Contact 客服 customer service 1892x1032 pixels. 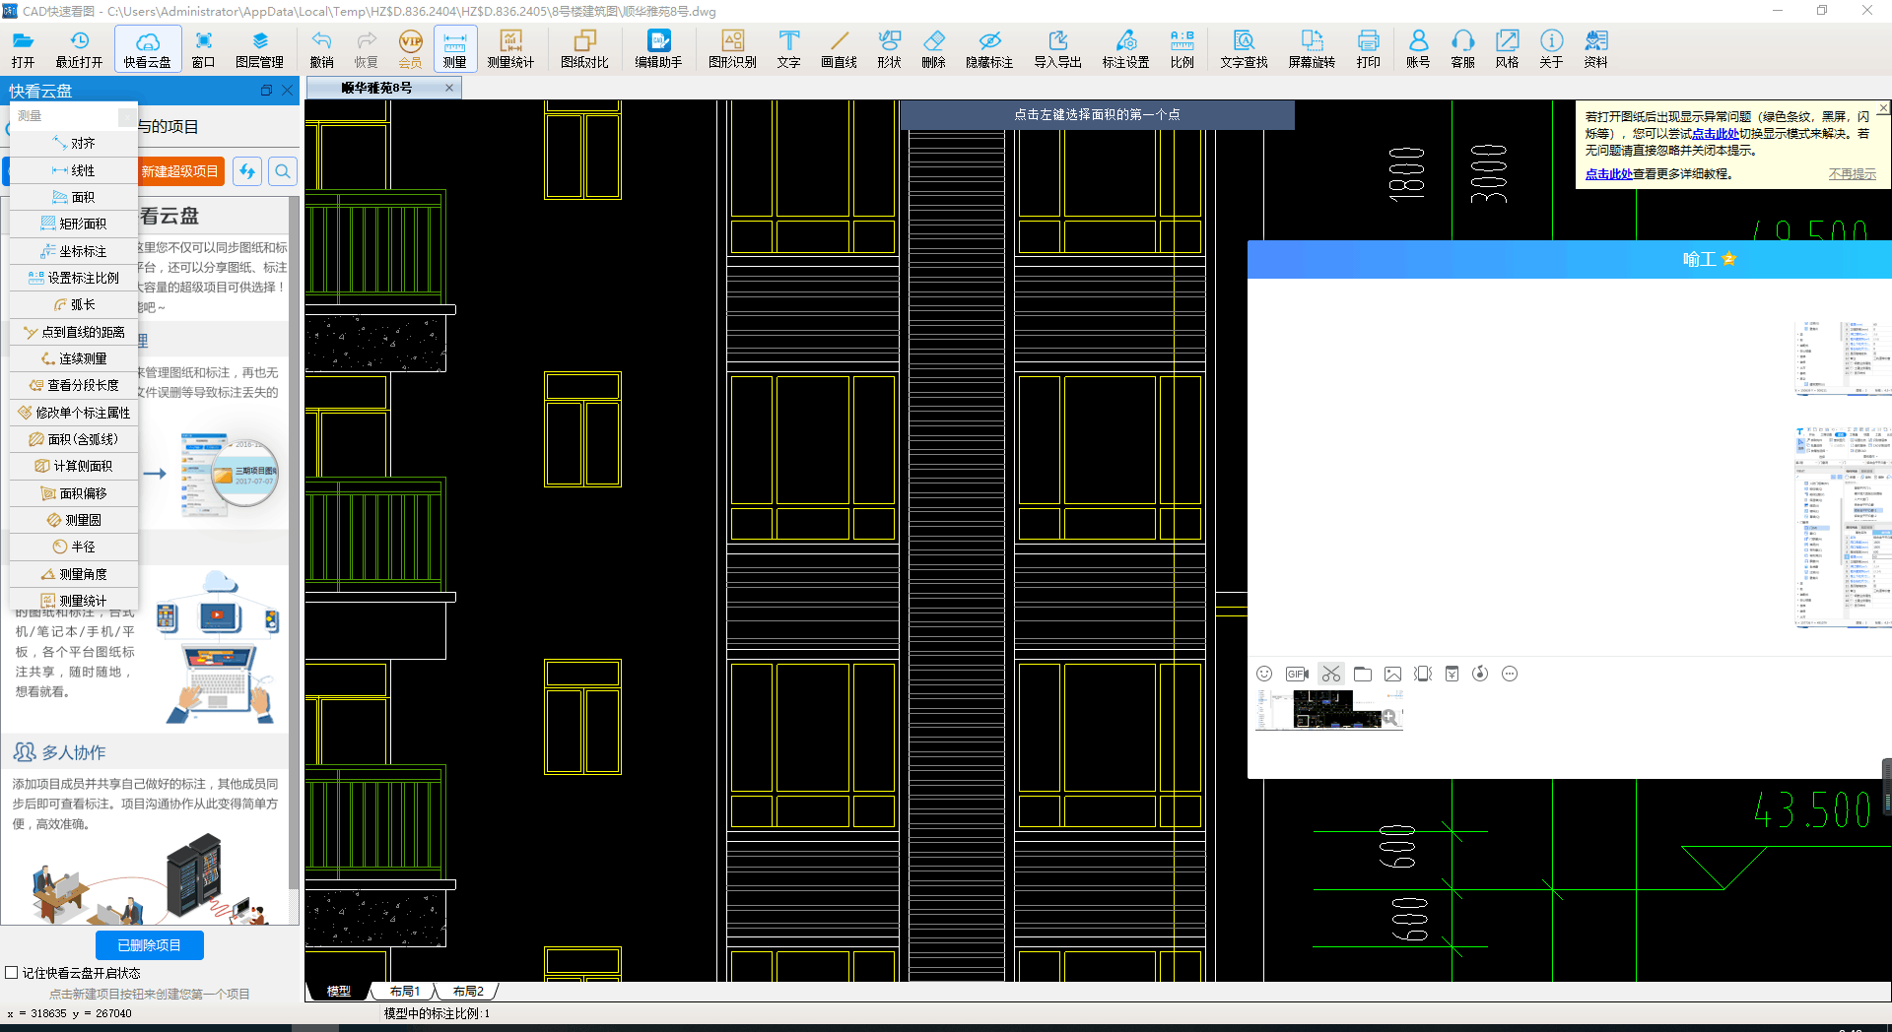coord(1462,48)
